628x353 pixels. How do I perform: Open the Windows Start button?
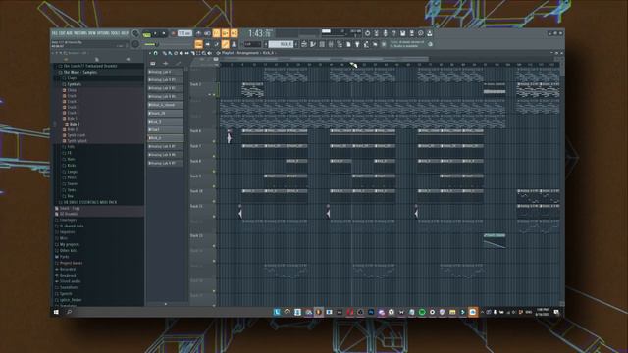click(56, 312)
